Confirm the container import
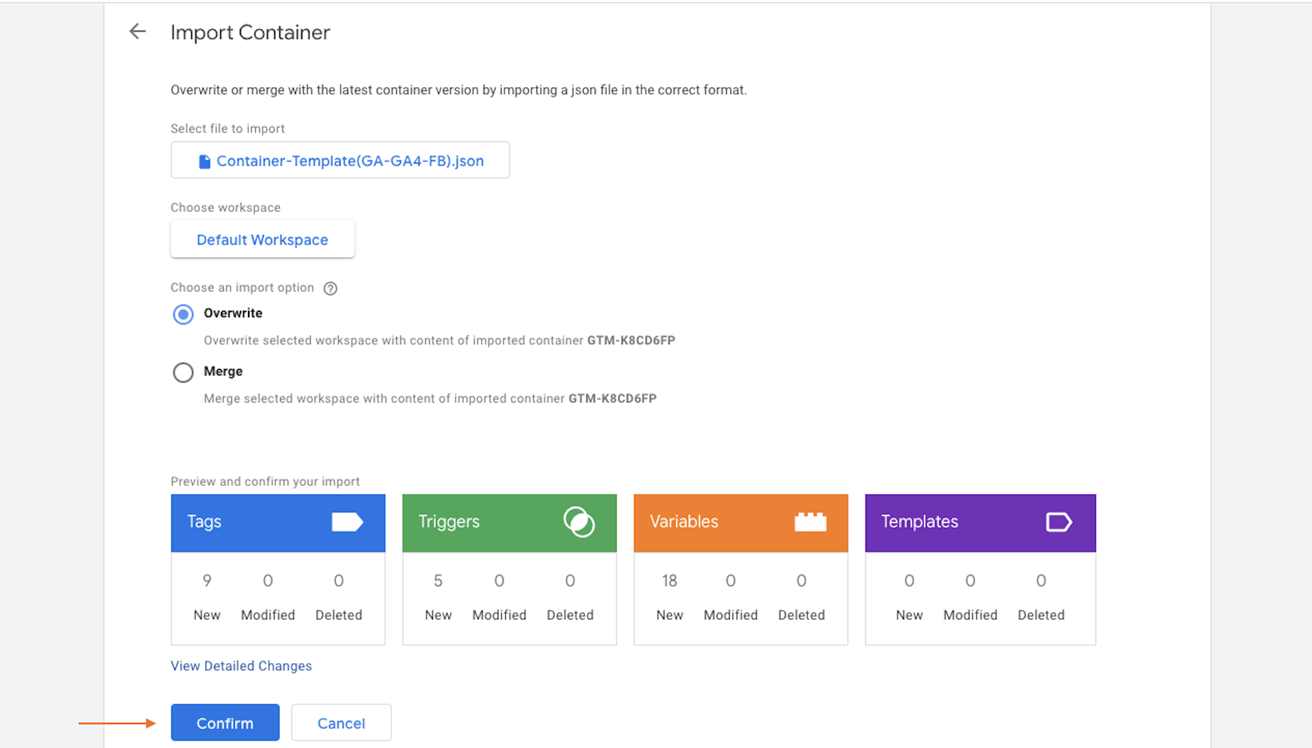The image size is (1312, 748). point(225,723)
